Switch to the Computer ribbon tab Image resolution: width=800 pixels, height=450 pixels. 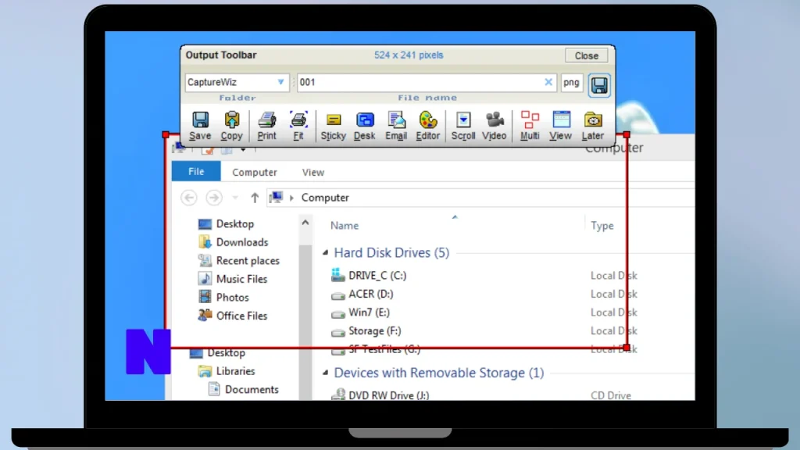(255, 173)
